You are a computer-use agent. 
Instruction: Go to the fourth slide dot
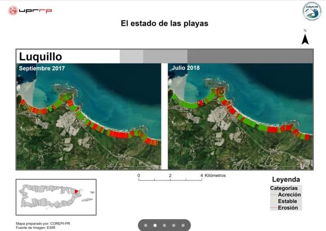pos(174,225)
